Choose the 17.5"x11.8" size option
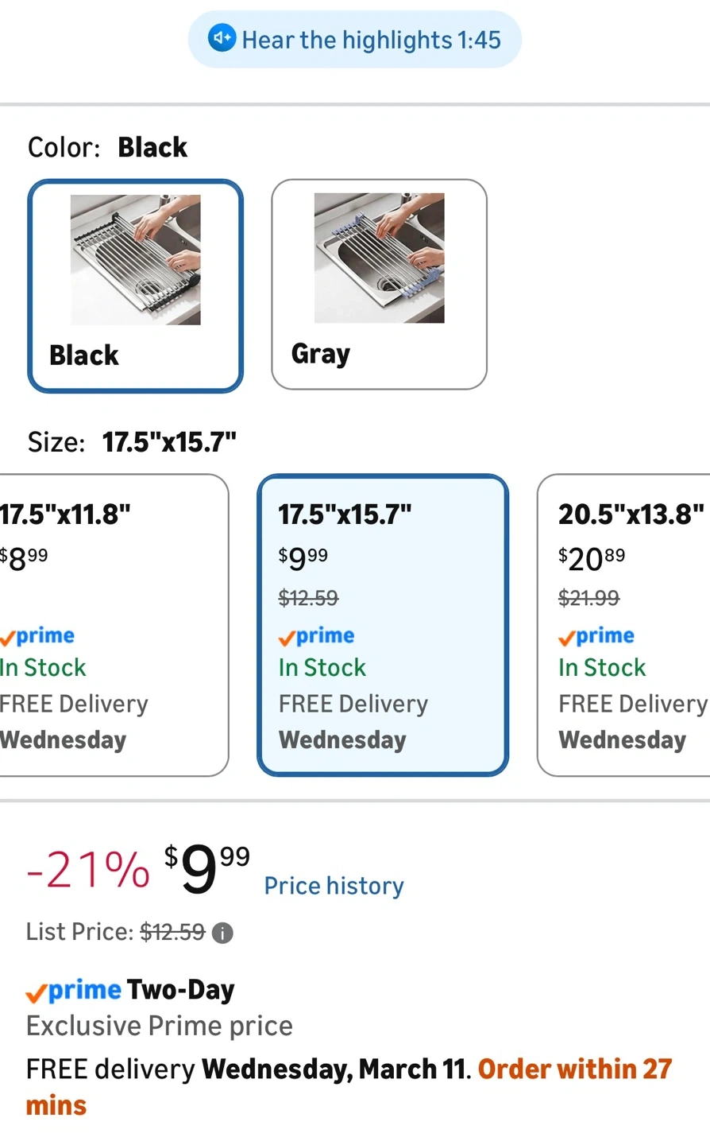 (111, 624)
